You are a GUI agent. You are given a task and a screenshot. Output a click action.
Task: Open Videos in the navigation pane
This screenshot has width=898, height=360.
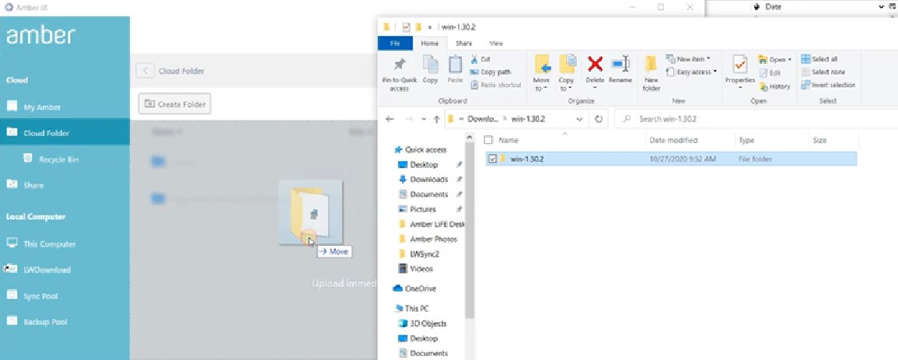[x=421, y=268]
